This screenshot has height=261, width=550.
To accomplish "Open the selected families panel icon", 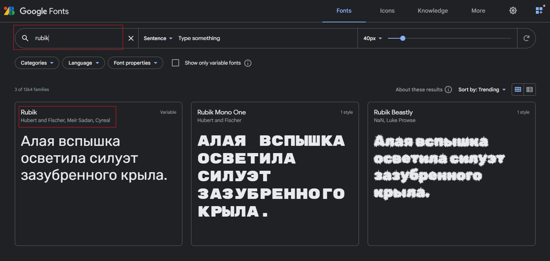I will pos(540,10).
